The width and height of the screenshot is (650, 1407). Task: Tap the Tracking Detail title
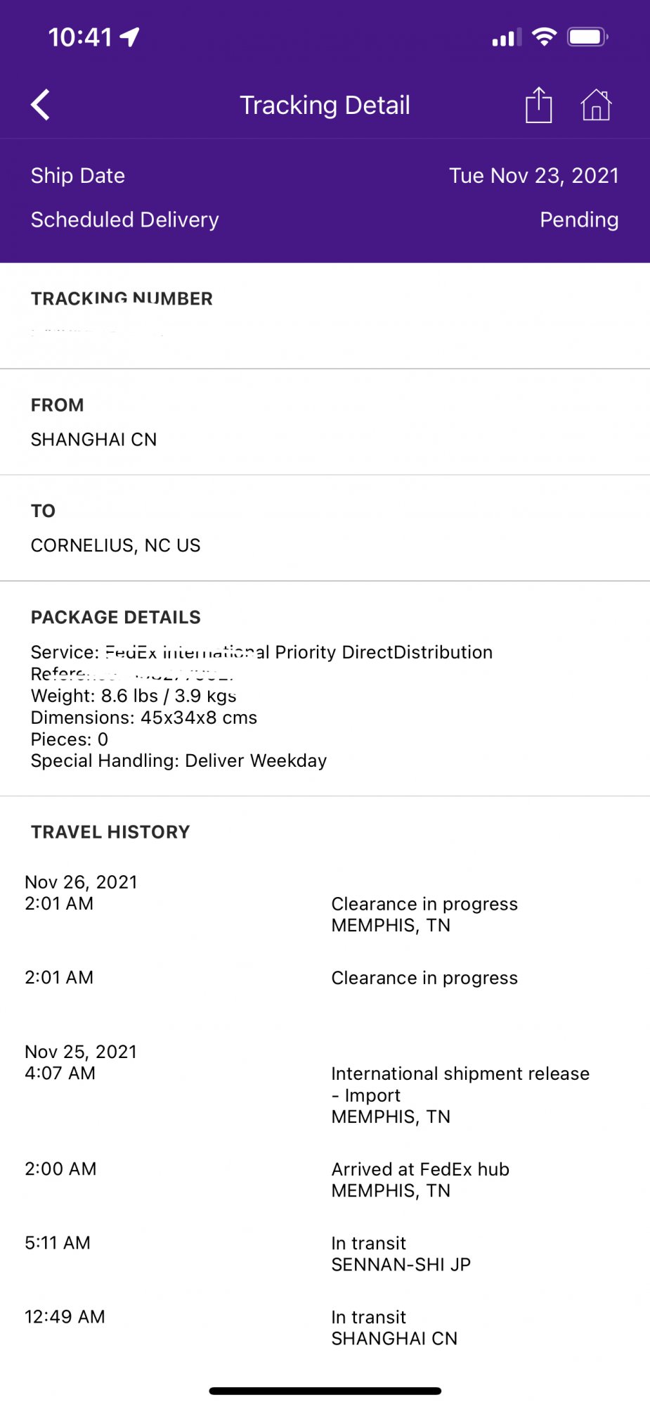pyautogui.click(x=325, y=106)
